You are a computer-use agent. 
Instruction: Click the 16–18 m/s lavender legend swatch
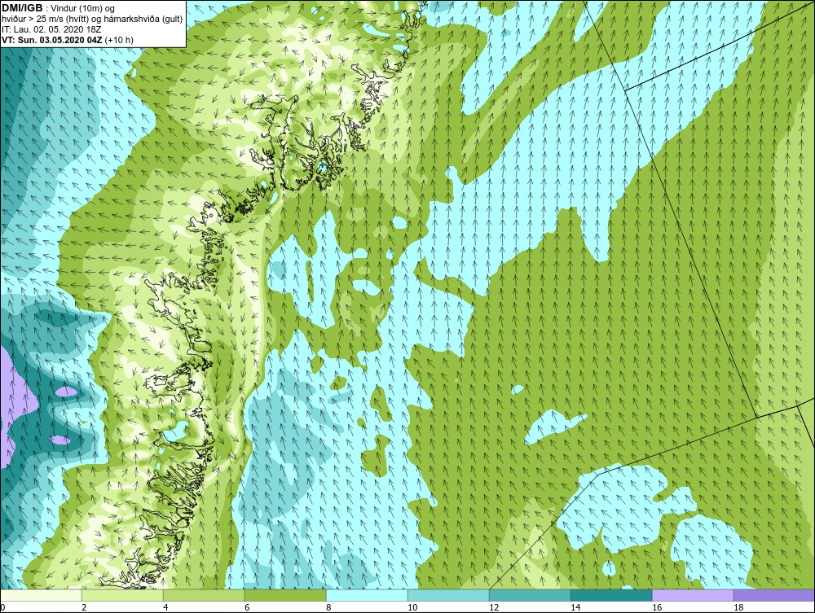(x=693, y=595)
